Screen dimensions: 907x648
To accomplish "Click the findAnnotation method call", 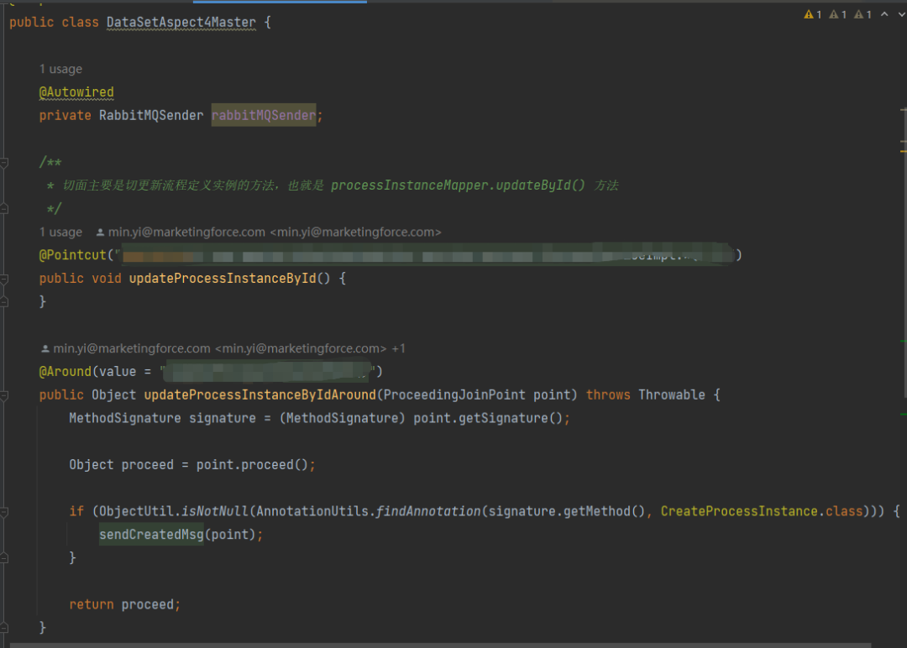I will 427,511.
